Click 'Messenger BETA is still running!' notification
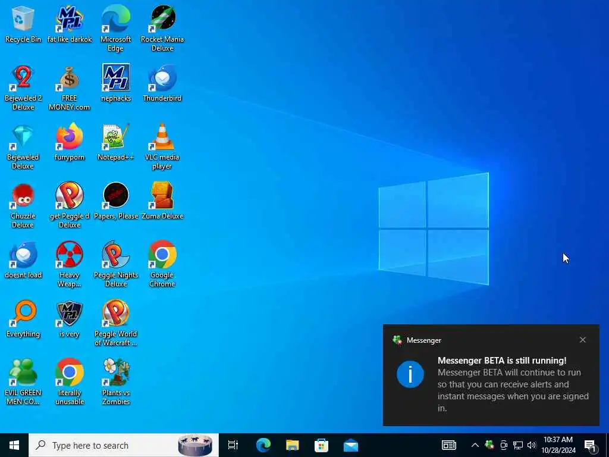Viewport: 609px width, 457px height. click(502, 361)
